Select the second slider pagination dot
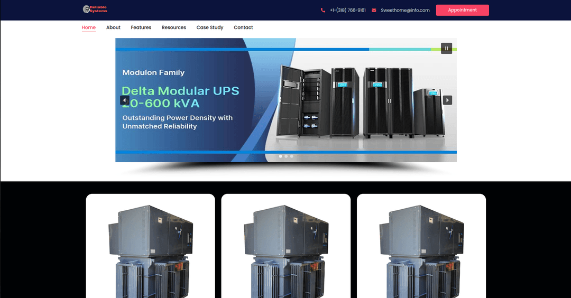571x298 pixels. coord(286,156)
